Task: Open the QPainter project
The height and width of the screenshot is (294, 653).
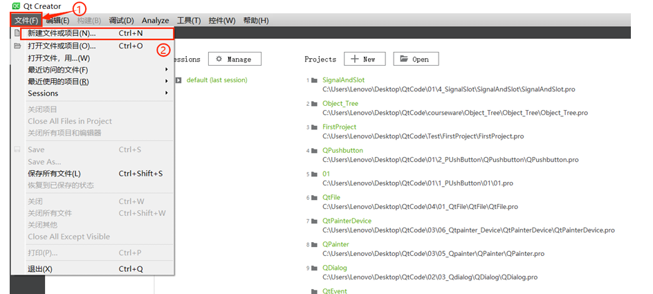Action: pyautogui.click(x=335, y=244)
